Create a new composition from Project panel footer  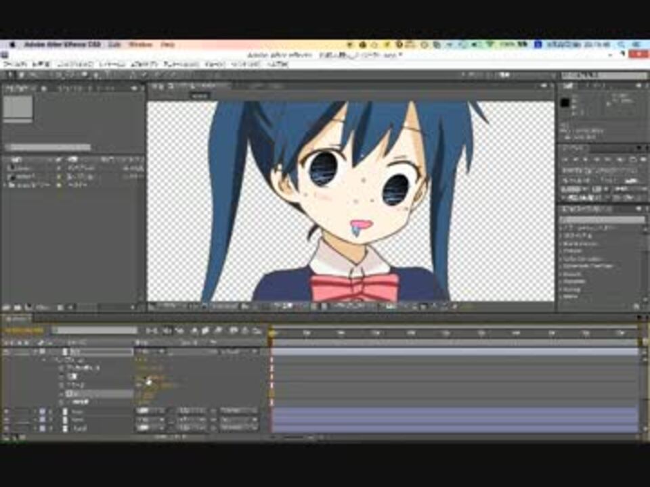click(x=28, y=307)
